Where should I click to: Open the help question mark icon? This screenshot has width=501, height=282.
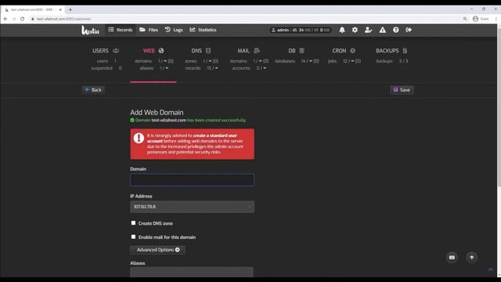(x=396, y=30)
